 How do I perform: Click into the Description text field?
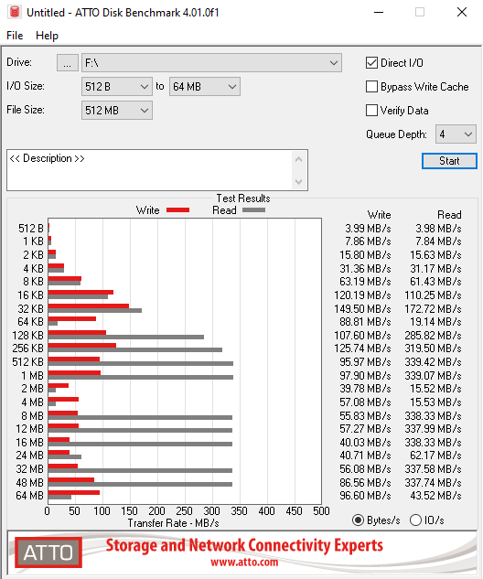pyautogui.click(x=149, y=170)
